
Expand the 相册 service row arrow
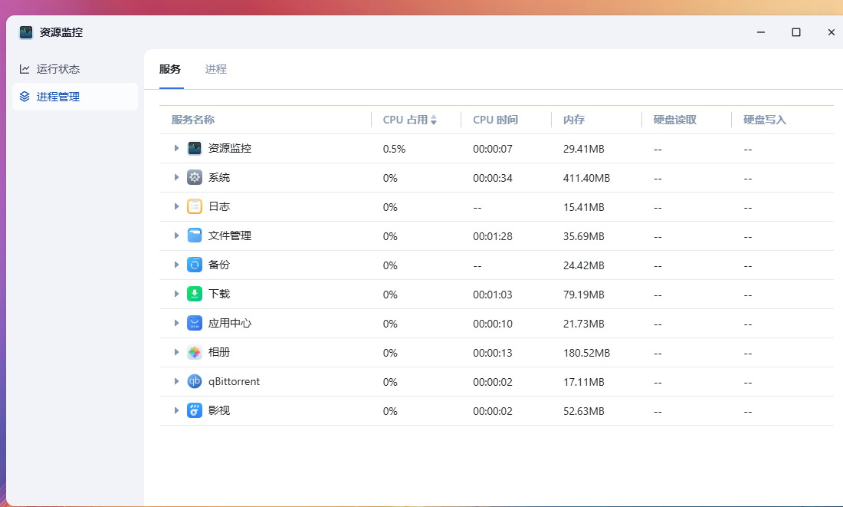pyautogui.click(x=177, y=352)
